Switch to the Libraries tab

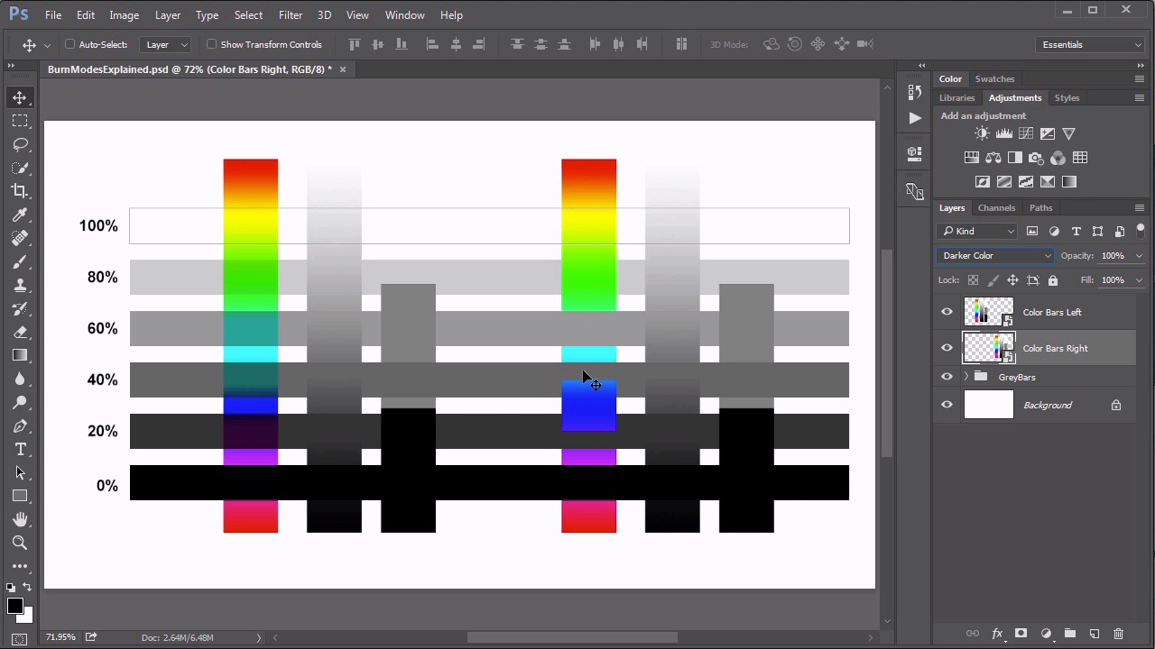956,97
